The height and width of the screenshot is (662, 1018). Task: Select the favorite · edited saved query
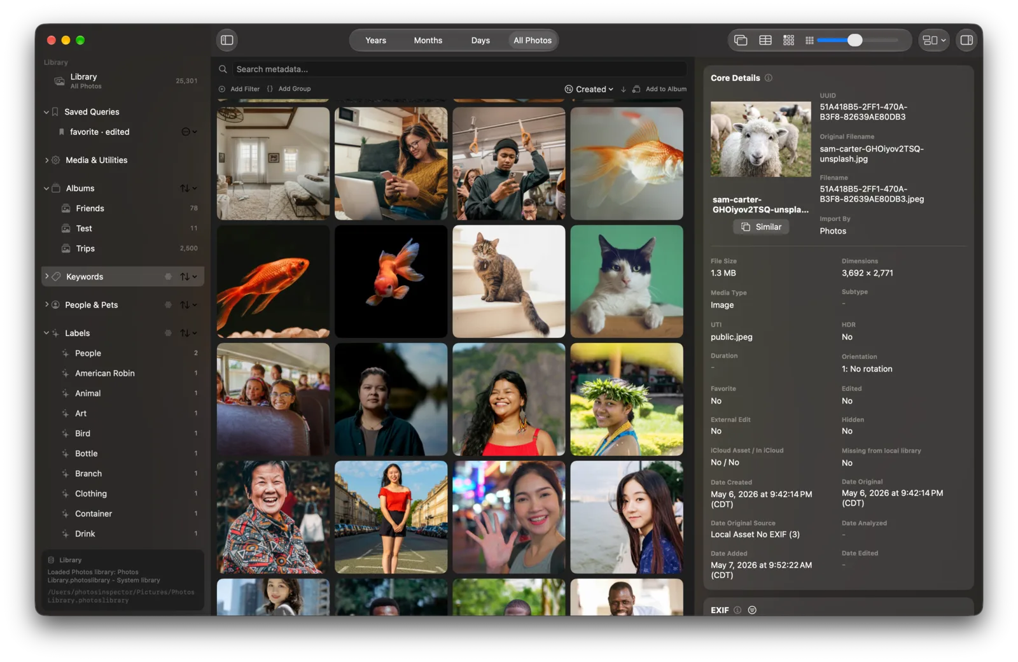point(123,132)
